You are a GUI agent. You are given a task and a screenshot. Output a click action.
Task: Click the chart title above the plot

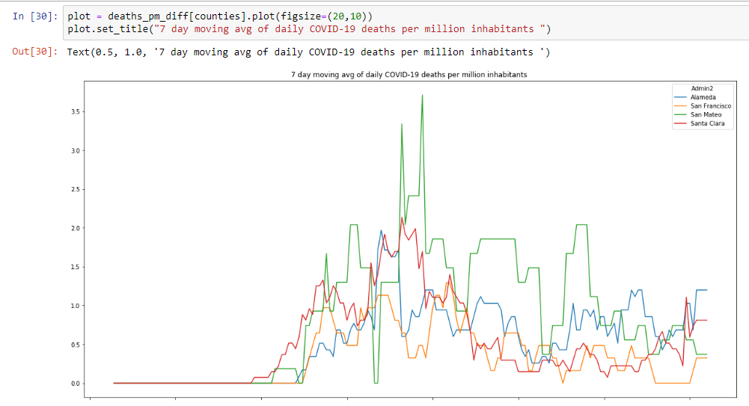(x=409, y=76)
